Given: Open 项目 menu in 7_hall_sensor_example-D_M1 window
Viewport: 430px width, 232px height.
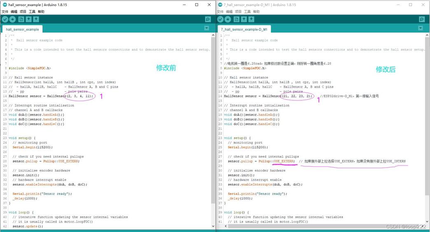Looking at the screenshot, I should coord(238,12).
